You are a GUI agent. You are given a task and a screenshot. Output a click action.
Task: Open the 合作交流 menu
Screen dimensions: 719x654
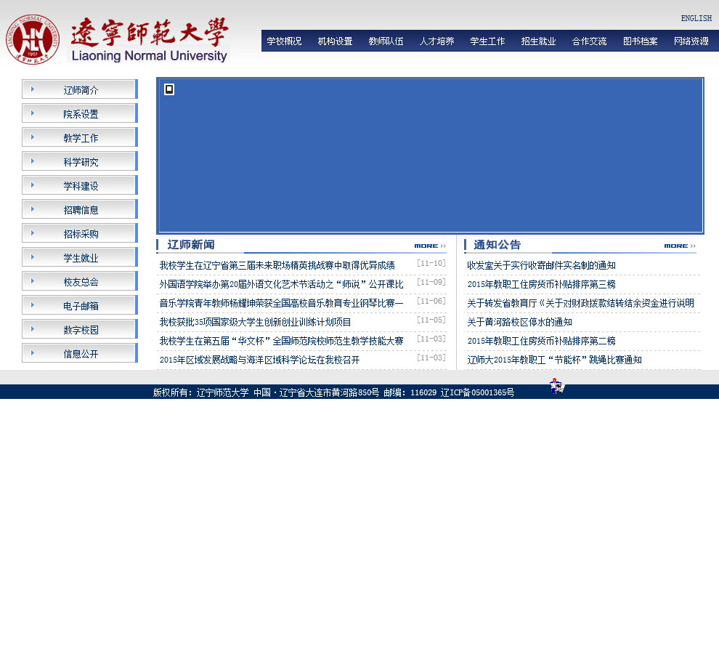pyautogui.click(x=589, y=41)
